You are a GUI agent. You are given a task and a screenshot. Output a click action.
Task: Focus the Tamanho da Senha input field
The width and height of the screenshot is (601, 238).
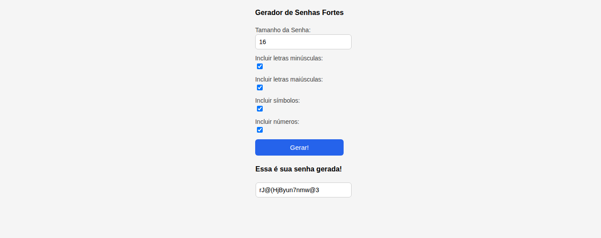click(303, 42)
